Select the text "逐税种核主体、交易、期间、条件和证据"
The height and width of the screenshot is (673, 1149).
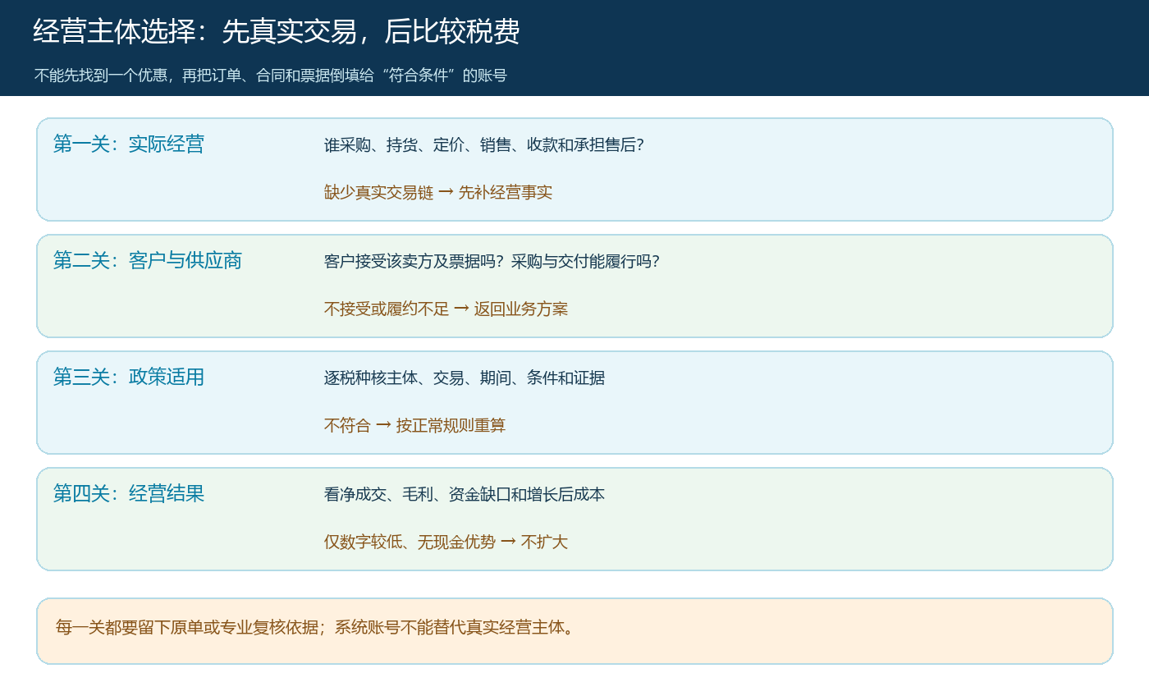465,378
